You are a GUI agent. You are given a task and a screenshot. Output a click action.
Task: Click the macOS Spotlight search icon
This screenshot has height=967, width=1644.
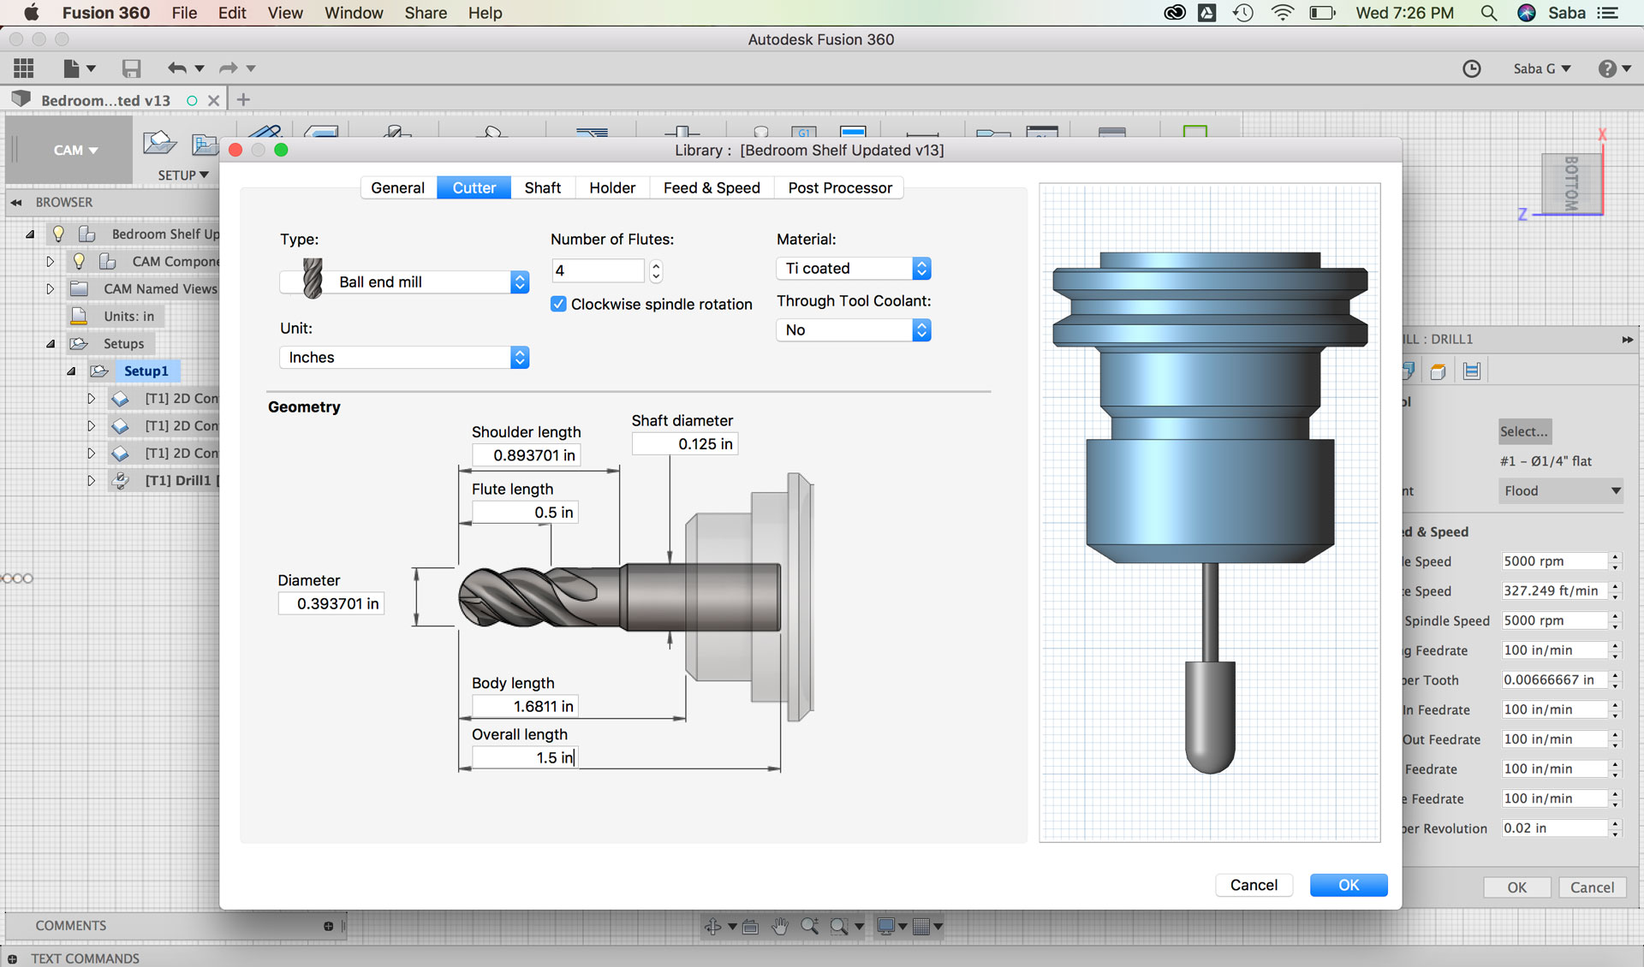(1488, 13)
